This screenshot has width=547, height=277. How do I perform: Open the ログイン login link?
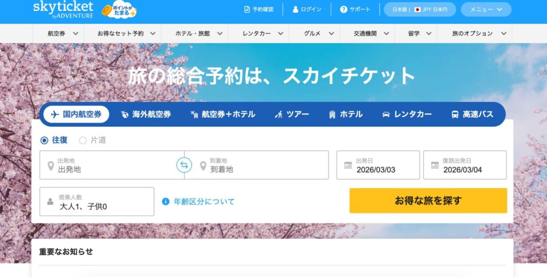pyautogui.click(x=307, y=10)
